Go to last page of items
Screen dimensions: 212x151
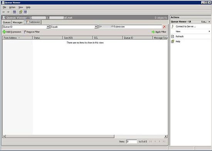164,141
